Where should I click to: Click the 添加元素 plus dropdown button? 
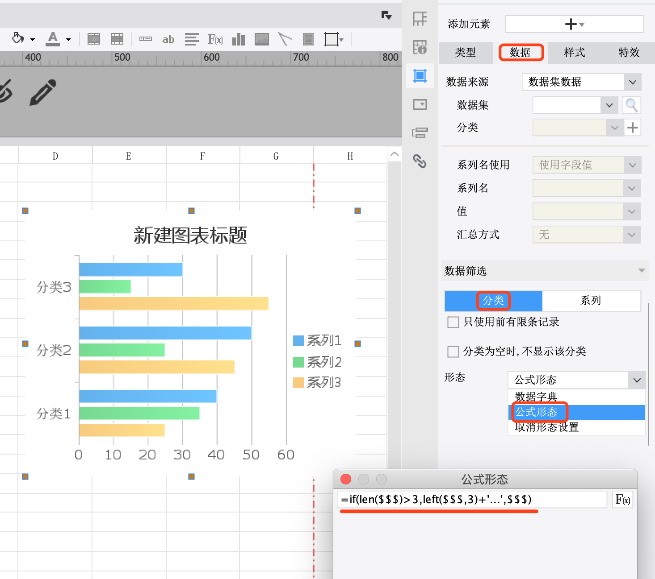574,24
